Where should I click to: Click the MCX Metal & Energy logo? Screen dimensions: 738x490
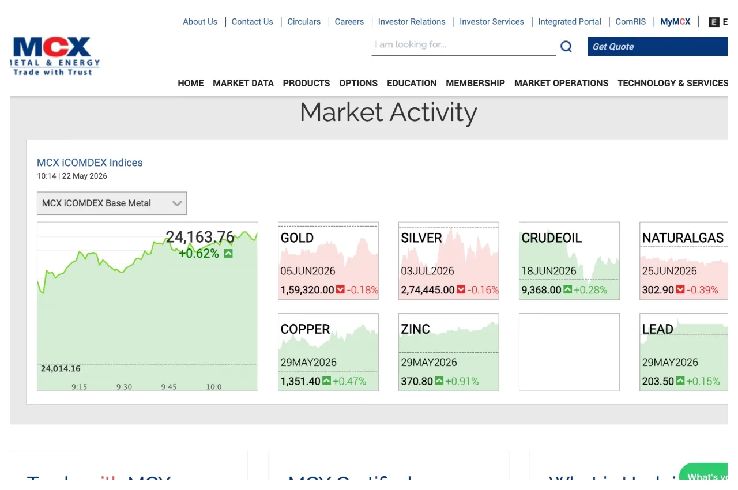[55, 56]
